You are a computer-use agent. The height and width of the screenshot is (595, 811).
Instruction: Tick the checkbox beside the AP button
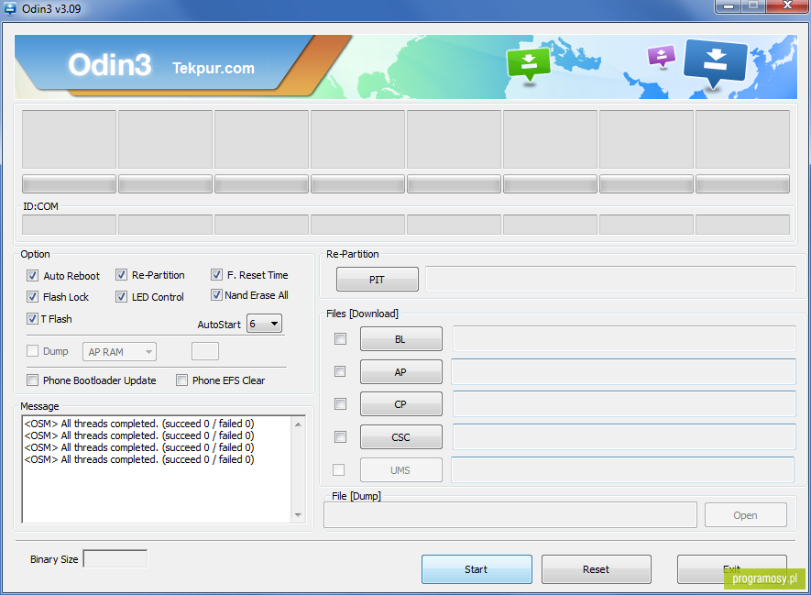[340, 371]
